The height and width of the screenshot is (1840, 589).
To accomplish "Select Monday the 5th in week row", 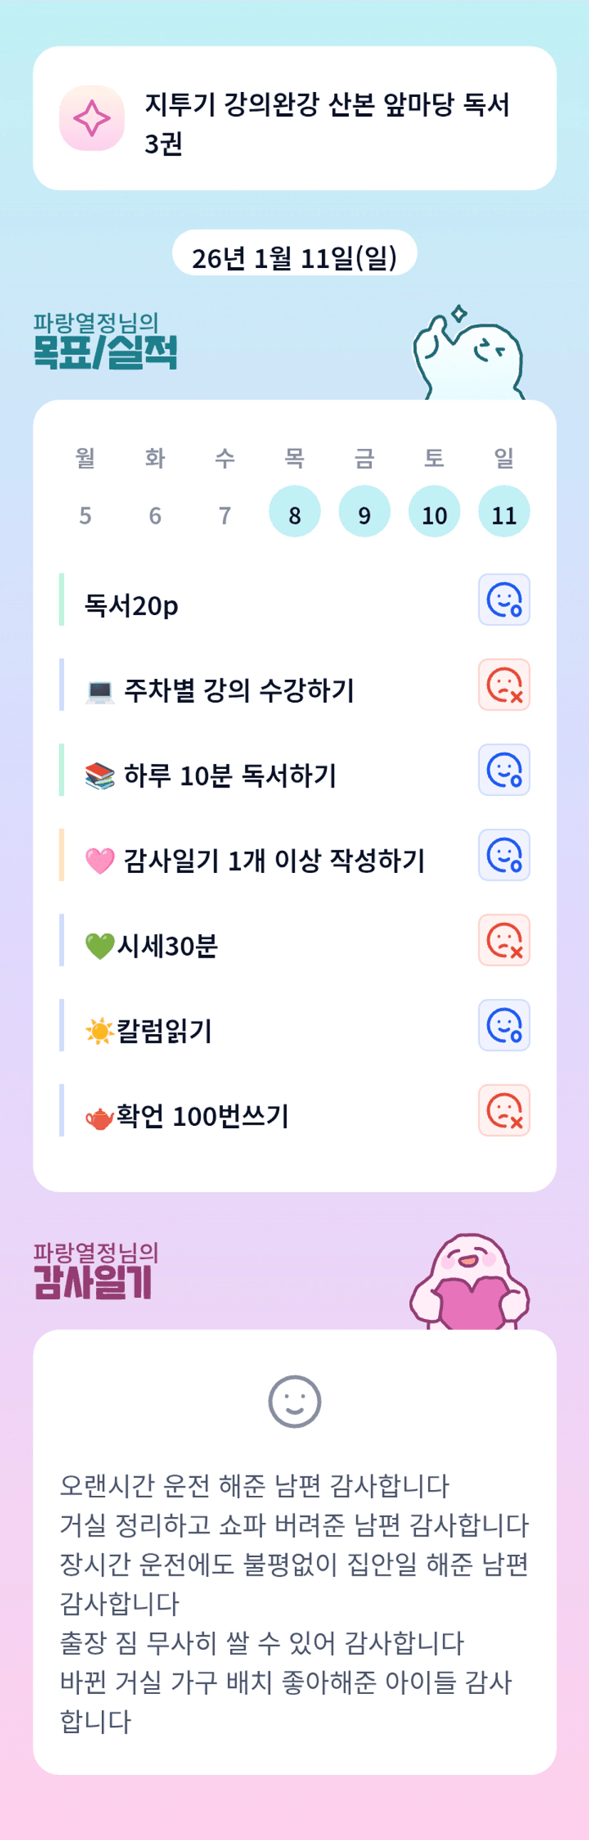I will pyautogui.click(x=85, y=515).
